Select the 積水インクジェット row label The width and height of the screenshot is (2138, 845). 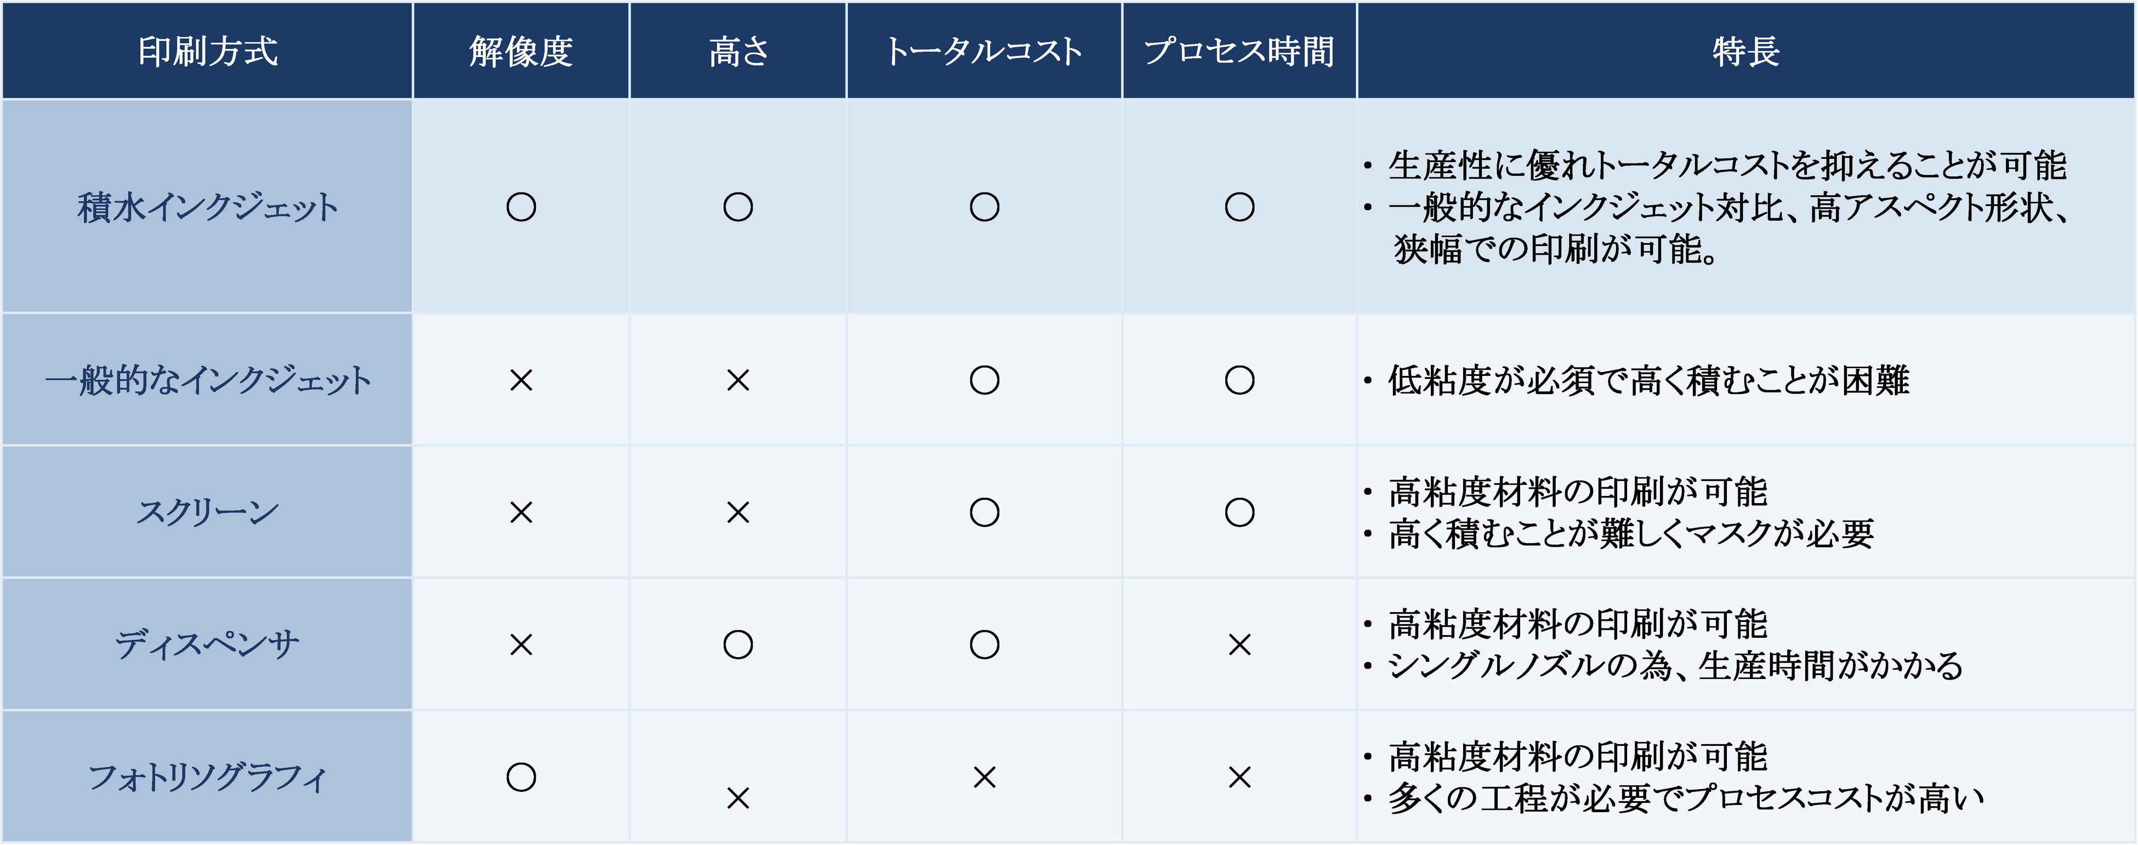(207, 207)
